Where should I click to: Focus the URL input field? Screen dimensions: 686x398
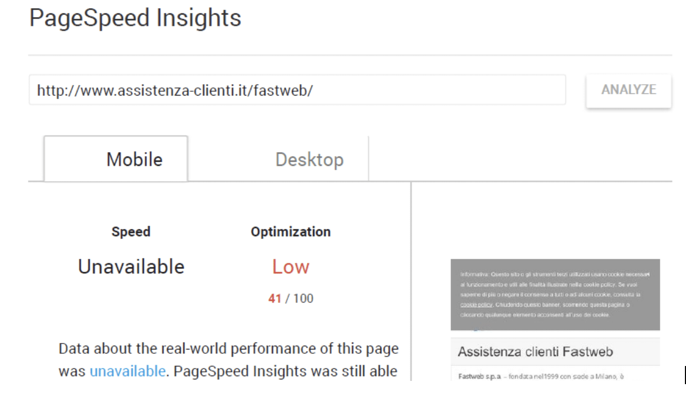[x=297, y=90]
